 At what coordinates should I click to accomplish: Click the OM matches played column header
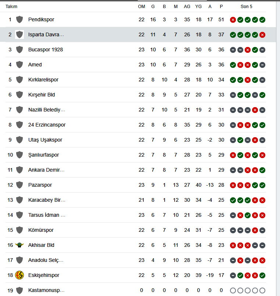point(141,7)
